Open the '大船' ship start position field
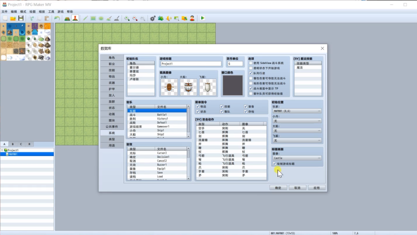 coord(297,131)
